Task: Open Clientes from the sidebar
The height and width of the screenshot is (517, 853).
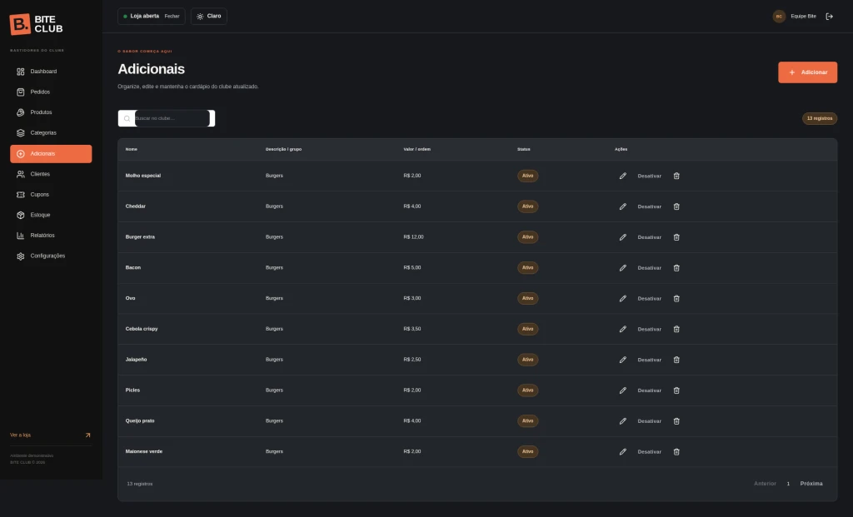Action: click(x=51, y=174)
